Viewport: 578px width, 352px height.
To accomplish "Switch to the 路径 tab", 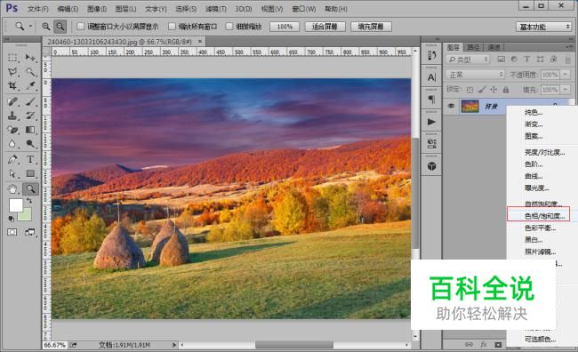I will tap(473, 47).
